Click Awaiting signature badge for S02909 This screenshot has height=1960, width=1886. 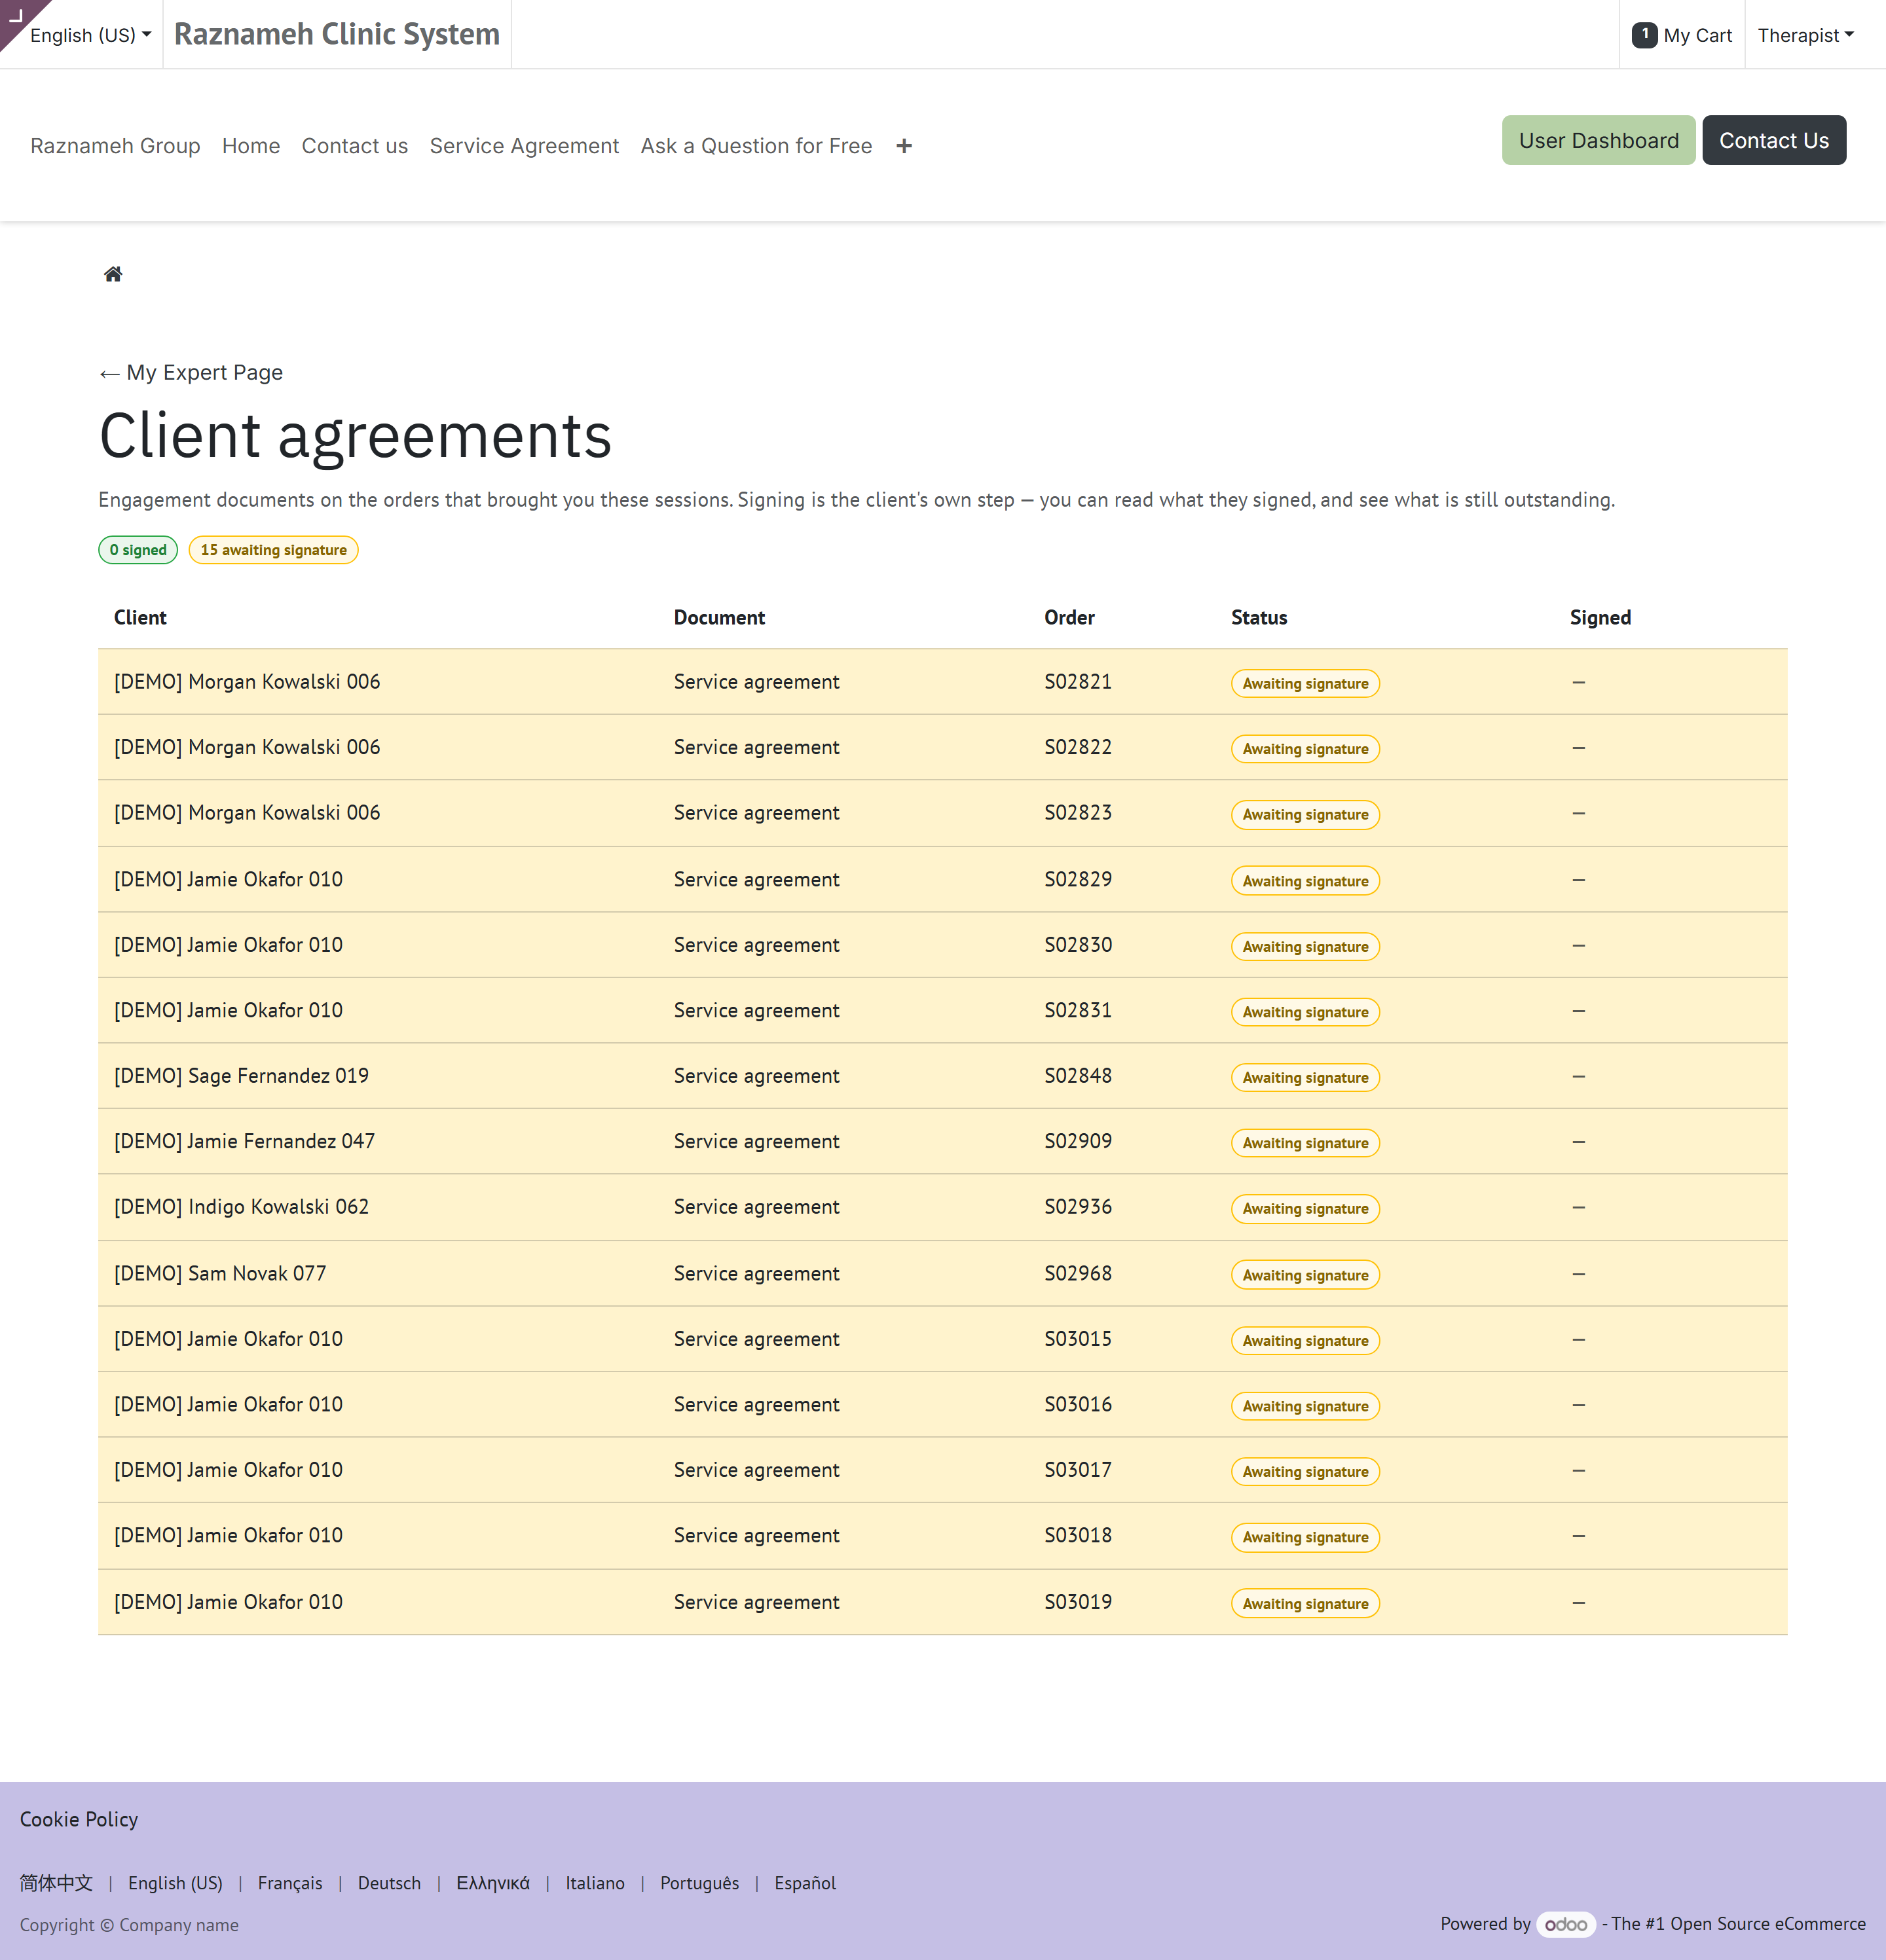pyautogui.click(x=1304, y=1143)
